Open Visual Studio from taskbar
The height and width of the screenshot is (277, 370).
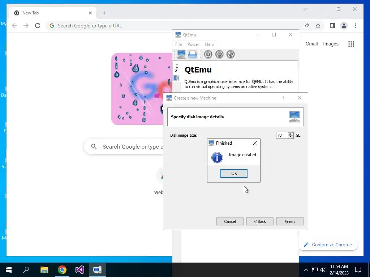(x=80, y=270)
